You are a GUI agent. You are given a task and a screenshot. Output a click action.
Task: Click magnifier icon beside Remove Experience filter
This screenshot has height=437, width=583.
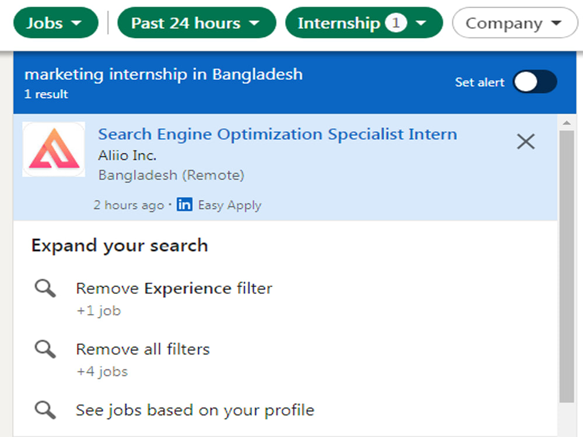point(45,288)
